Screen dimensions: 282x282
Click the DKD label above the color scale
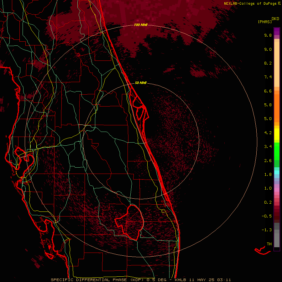coord(275,19)
